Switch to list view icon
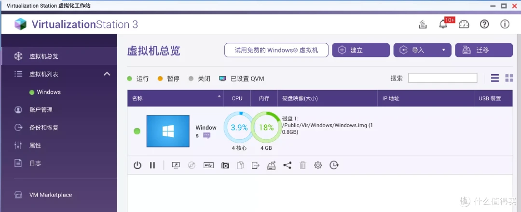 click(495, 78)
